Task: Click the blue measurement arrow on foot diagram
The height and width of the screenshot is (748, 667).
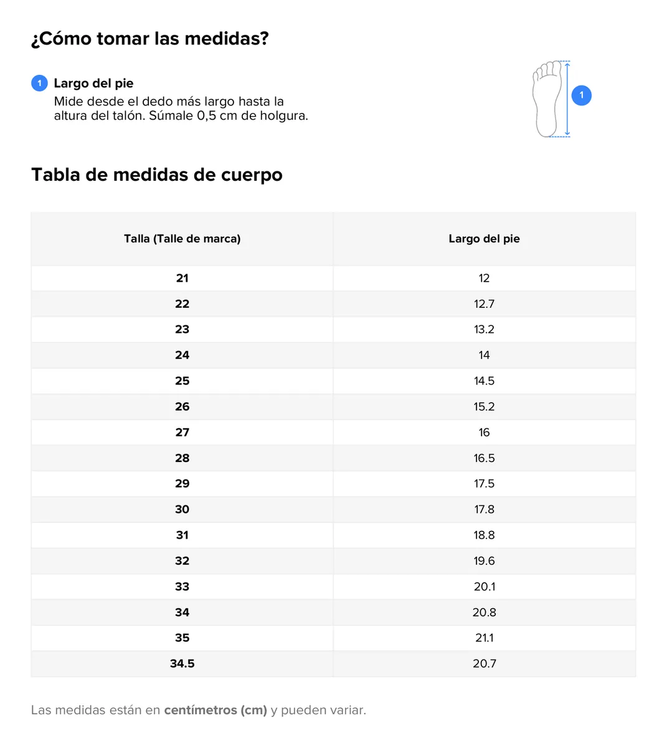Action: [x=567, y=98]
